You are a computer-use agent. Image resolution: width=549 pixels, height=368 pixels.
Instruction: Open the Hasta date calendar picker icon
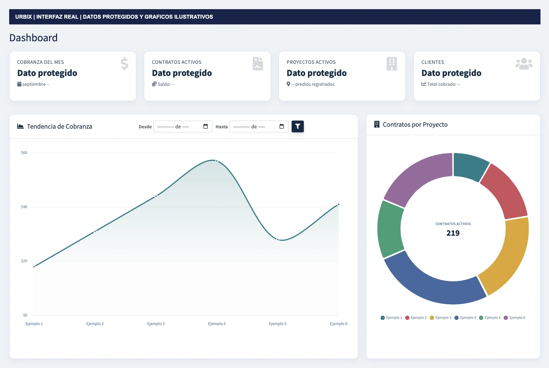282,126
